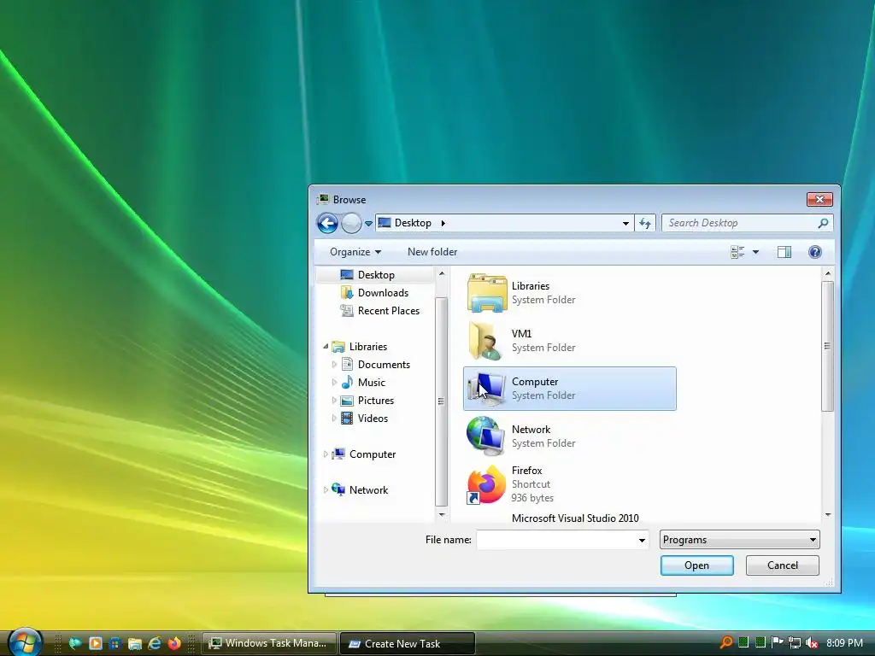
Task: Open the Organize menu
Action: 355,252
